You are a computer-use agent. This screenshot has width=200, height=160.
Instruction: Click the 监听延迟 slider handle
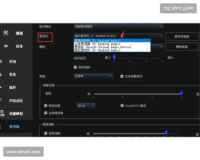(114, 57)
